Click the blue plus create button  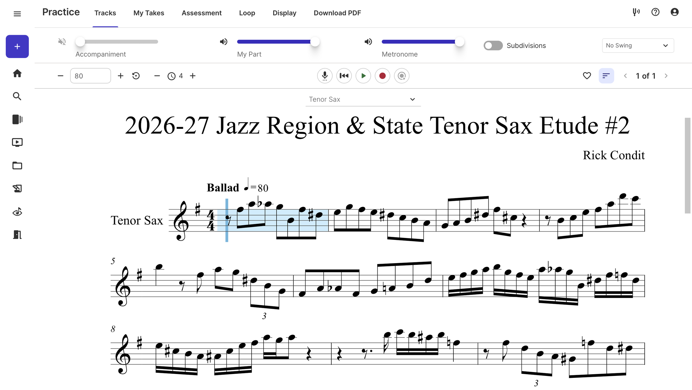[x=17, y=46]
